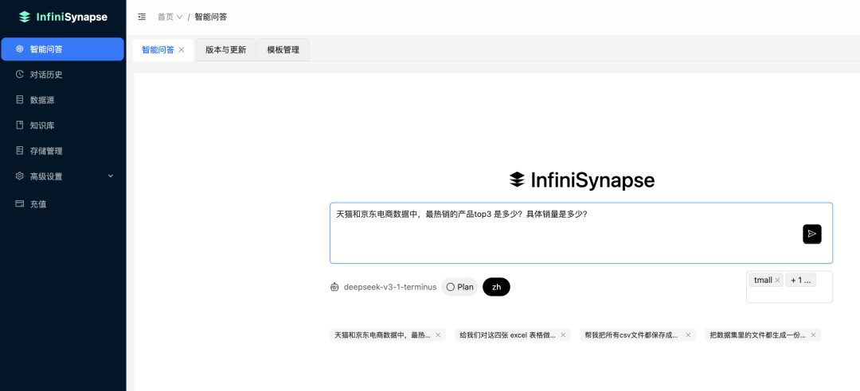Viewport: 860px width, 391px height.
Task: Expand 高级设置 sidebar menu
Action: point(63,176)
